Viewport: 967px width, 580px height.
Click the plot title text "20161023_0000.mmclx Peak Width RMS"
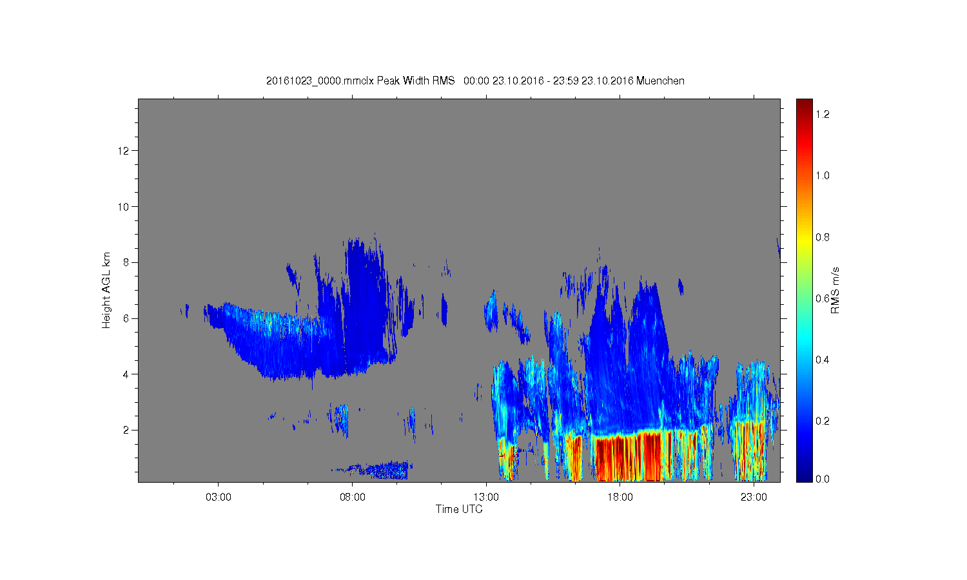[x=360, y=81]
